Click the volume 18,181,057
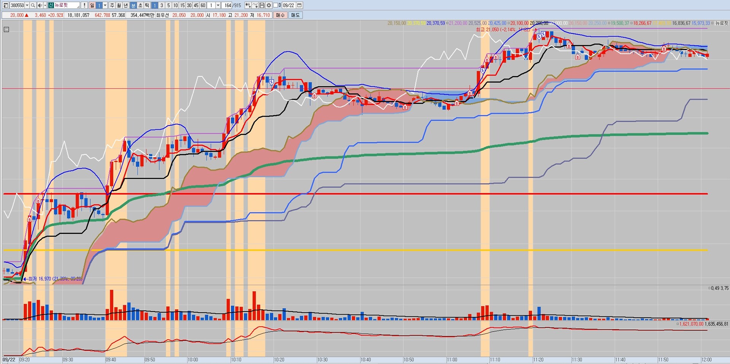 (x=79, y=15)
